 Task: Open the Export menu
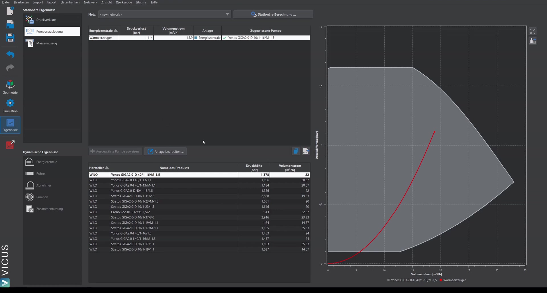[x=52, y=2]
